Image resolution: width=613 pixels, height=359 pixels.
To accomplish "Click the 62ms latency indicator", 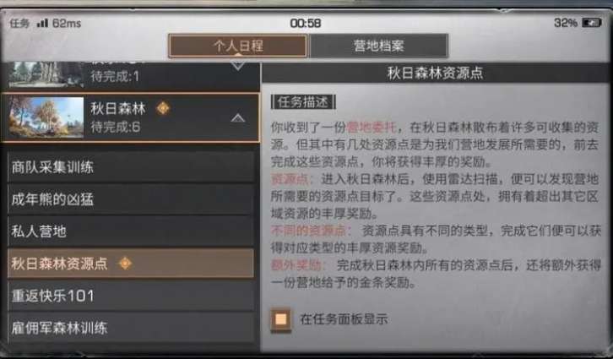I will [x=67, y=23].
